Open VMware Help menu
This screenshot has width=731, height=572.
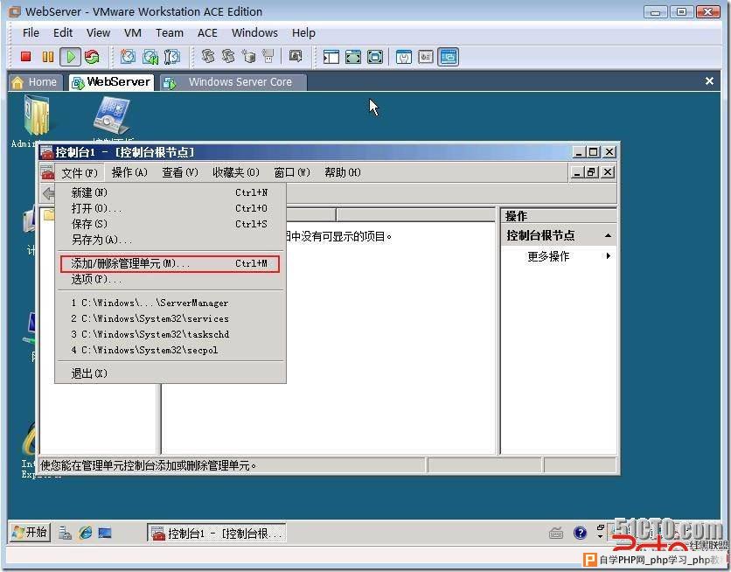(304, 33)
